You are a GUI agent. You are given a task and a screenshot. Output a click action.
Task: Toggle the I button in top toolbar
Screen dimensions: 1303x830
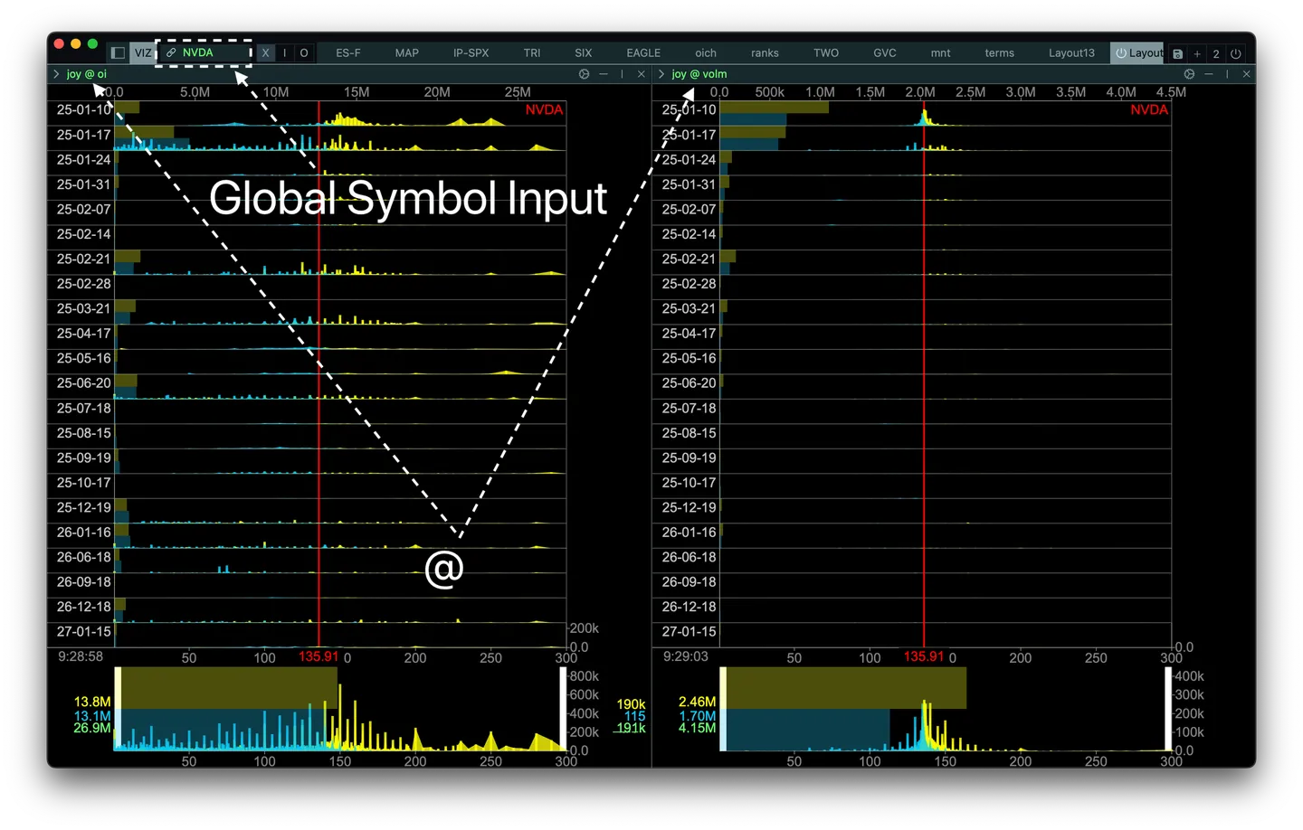[x=285, y=53]
